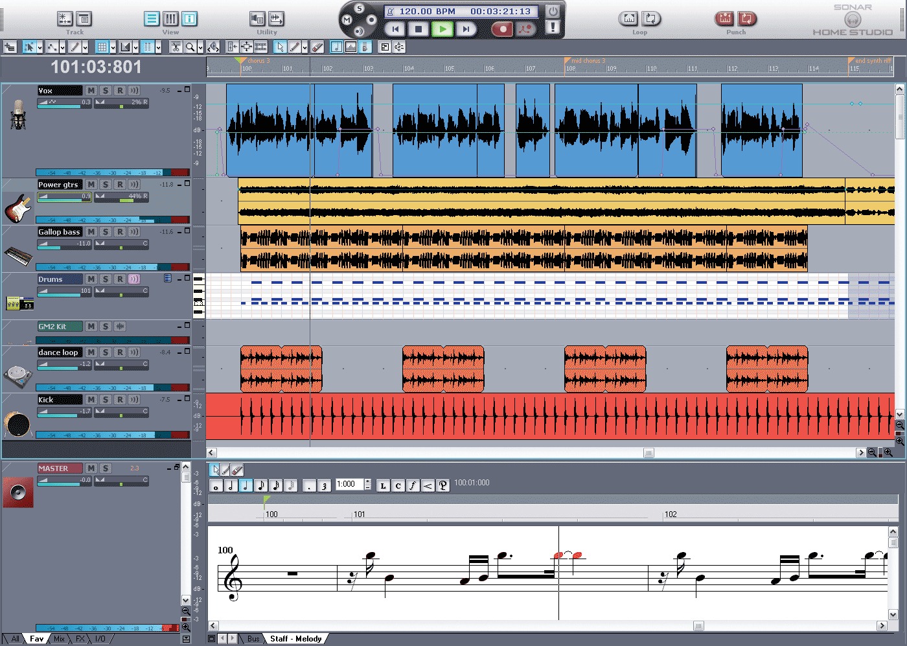Switch to the I/O tab
Viewport: 907px width, 646px height.
pyautogui.click(x=100, y=639)
